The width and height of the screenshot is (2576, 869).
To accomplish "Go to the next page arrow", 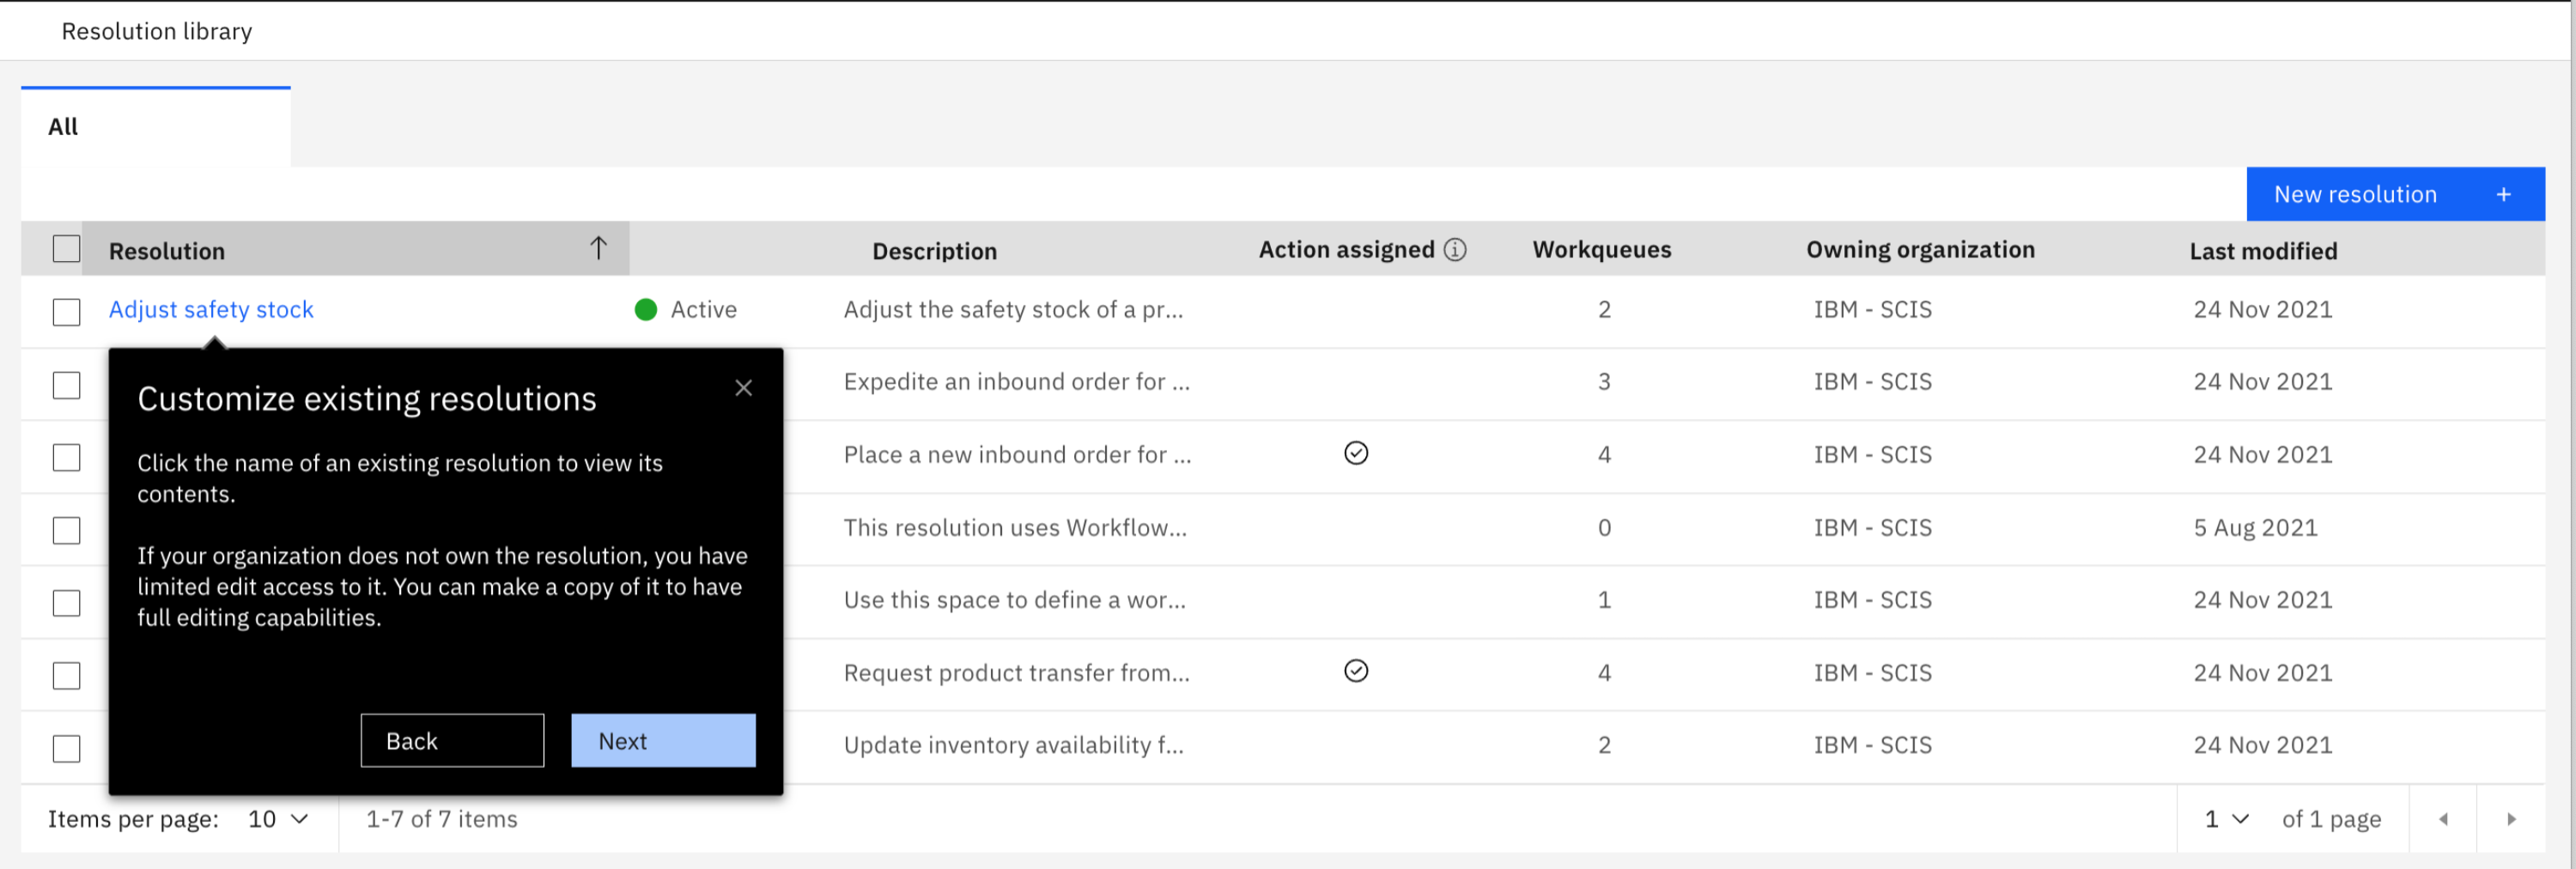I will click(2510, 819).
